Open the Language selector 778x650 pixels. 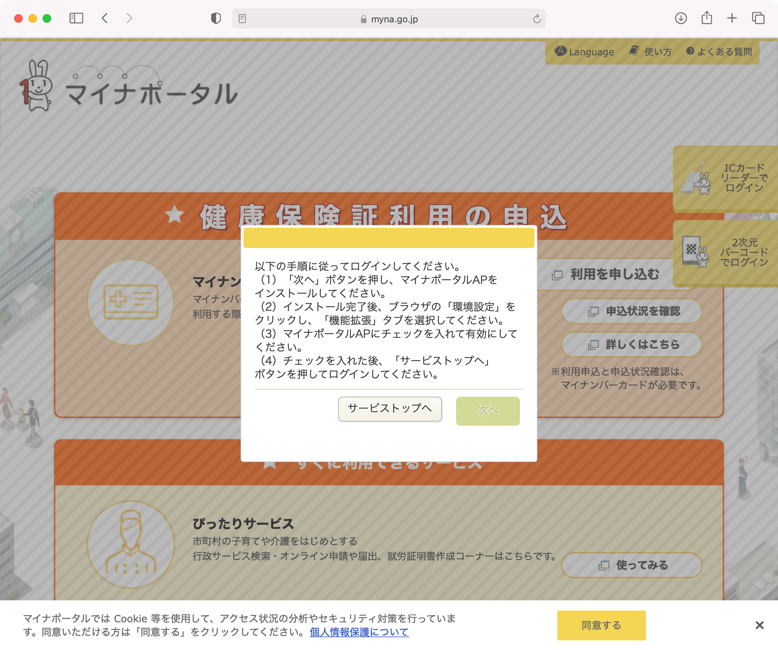[x=583, y=51]
